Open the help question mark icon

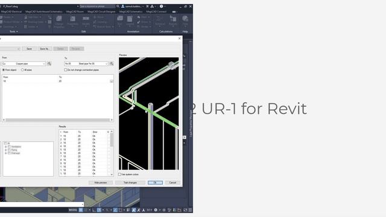(x=161, y=7)
